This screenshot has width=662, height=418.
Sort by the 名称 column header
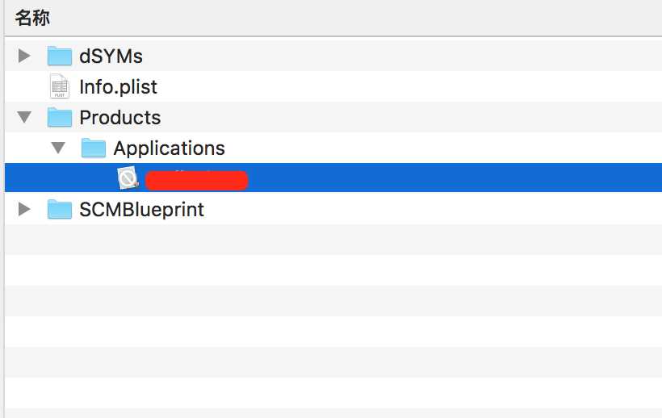click(32, 18)
